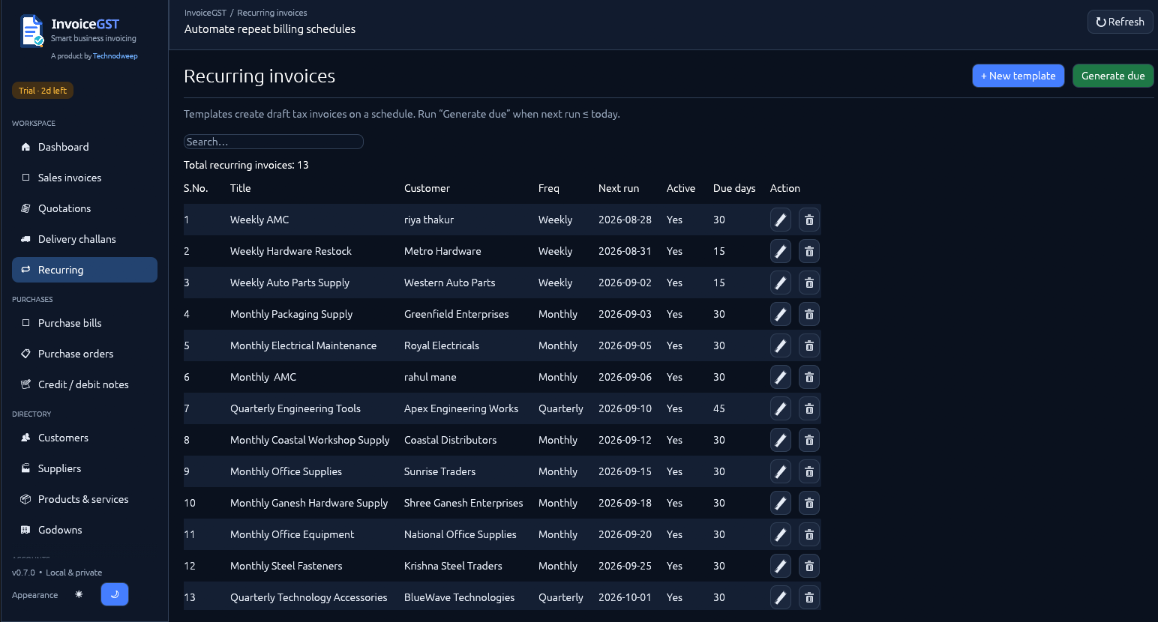Screen dimensions: 1158x622
Task: Open Godowns page
Action: (x=85, y=530)
